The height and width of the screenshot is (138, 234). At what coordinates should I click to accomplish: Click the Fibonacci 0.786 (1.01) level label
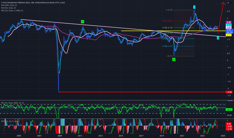[x=167, y=46]
